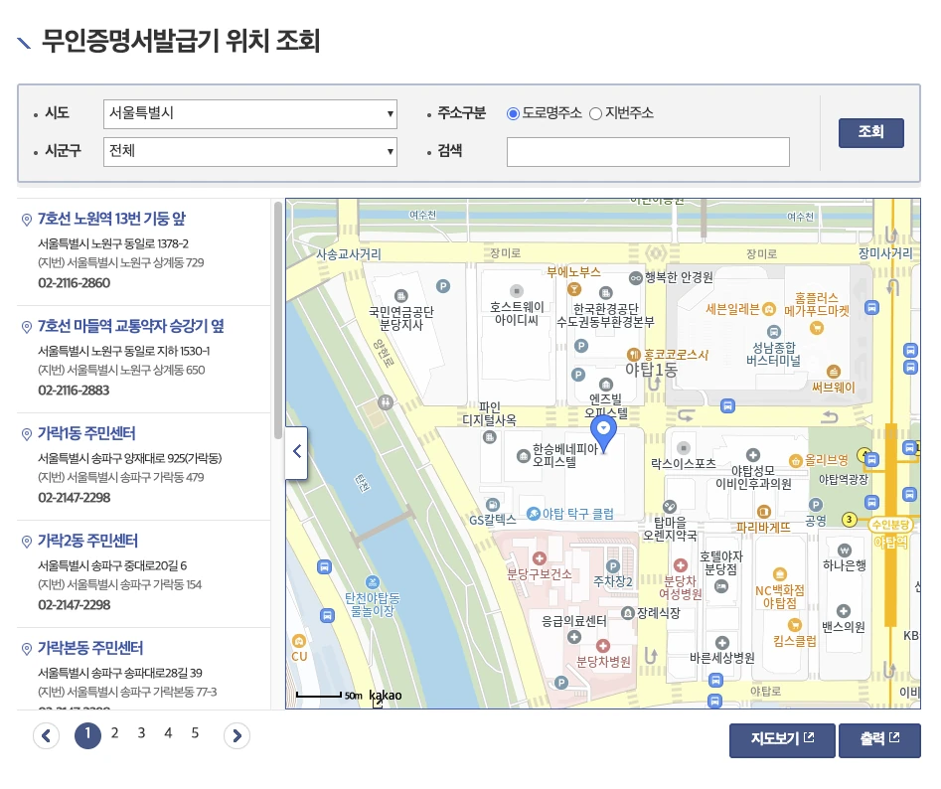
Task: Open the 지도보기 map view button
Action: click(781, 739)
